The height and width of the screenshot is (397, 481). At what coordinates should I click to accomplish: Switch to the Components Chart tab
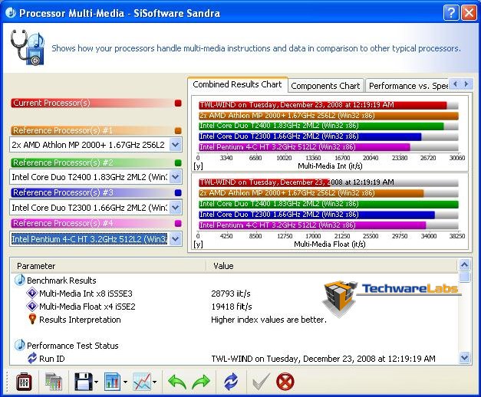click(x=325, y=86)
